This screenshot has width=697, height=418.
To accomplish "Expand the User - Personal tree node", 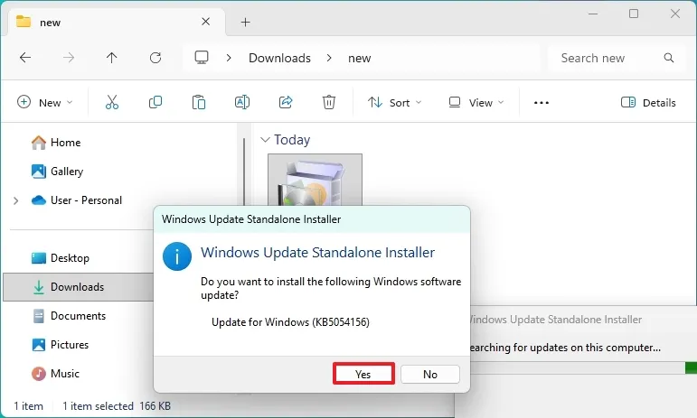I will (x=16, y=200).
